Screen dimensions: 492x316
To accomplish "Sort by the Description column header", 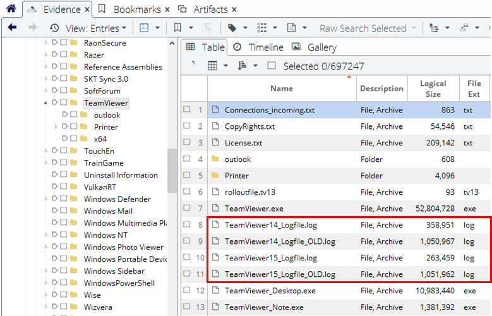I will 381,88.
